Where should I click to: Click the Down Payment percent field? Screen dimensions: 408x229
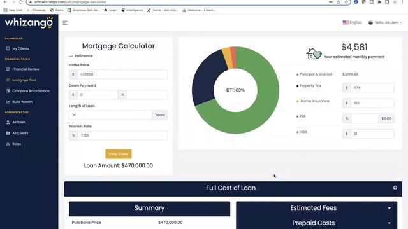(147, 95)
